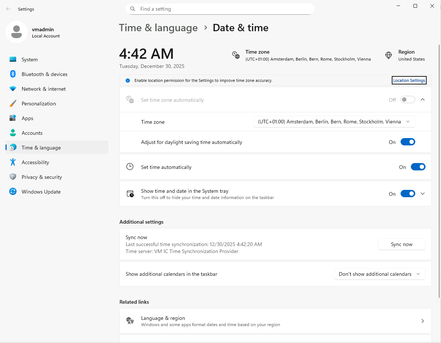
Task: Click the Apps icon in sidebar
Action: [13, 118]
